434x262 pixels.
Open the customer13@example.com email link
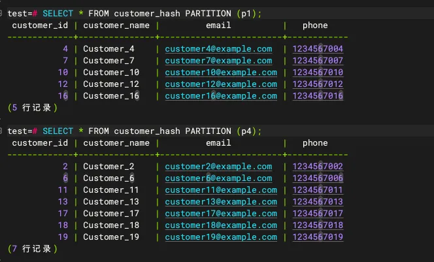(x=221, y=202)
